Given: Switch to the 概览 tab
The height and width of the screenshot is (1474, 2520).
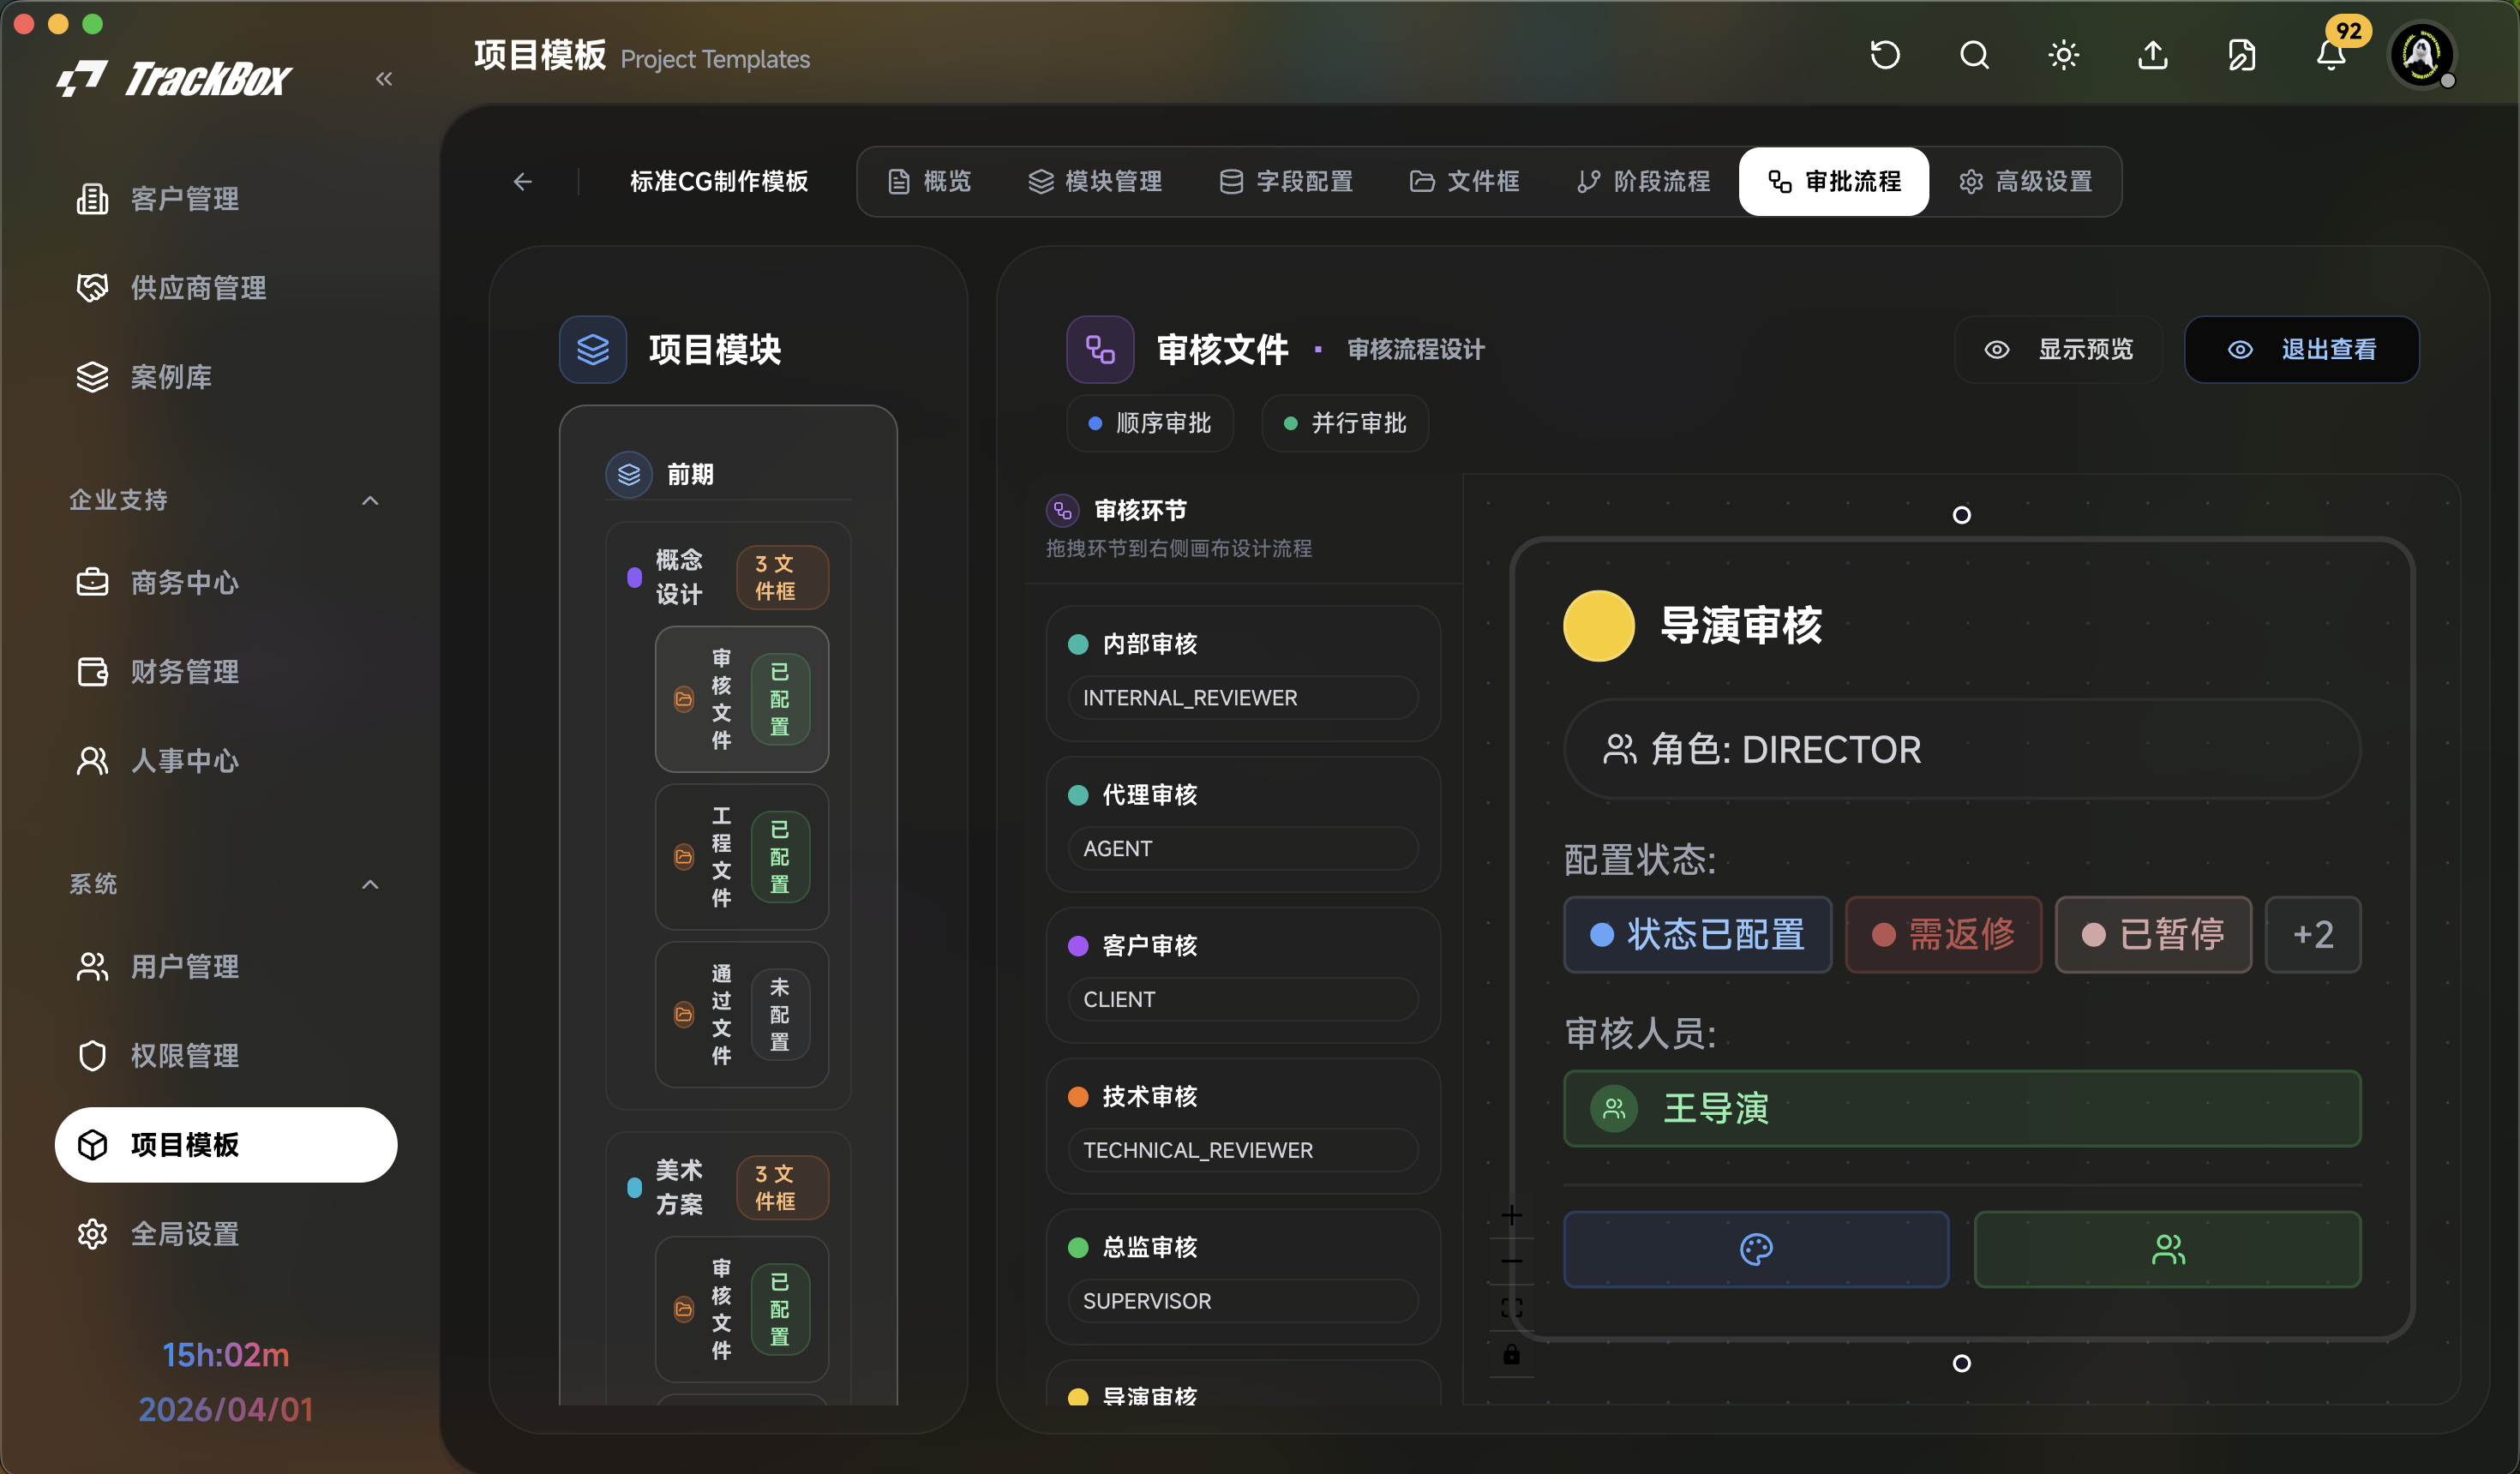Looking at the screenshot, I should pos(930,181).
